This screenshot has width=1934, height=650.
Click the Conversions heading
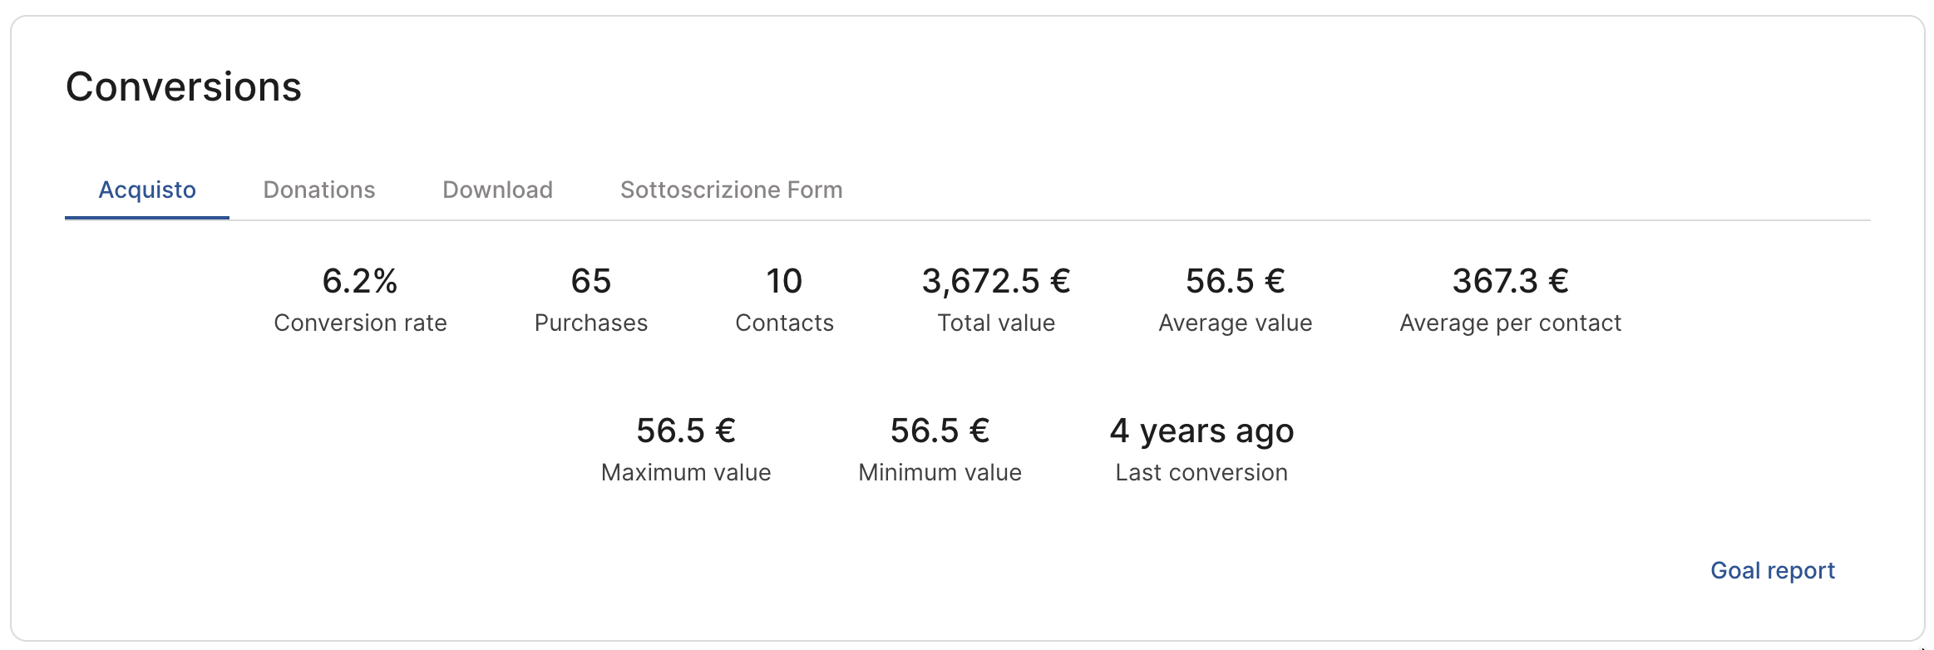point(184,87)
